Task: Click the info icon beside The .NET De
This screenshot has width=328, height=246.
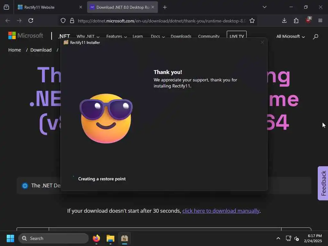Action: [x=25, y=185]
